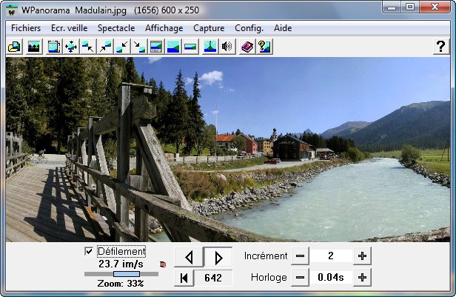Decrease Horloge with minus button
This screenshot has height=297, width=456.
[x=300, y=277]
